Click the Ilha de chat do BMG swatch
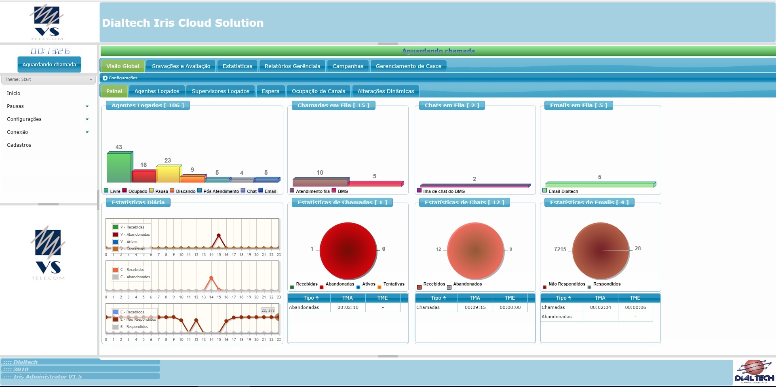The image size is (776, 387). pyautogui.click(x=419, y=190)
